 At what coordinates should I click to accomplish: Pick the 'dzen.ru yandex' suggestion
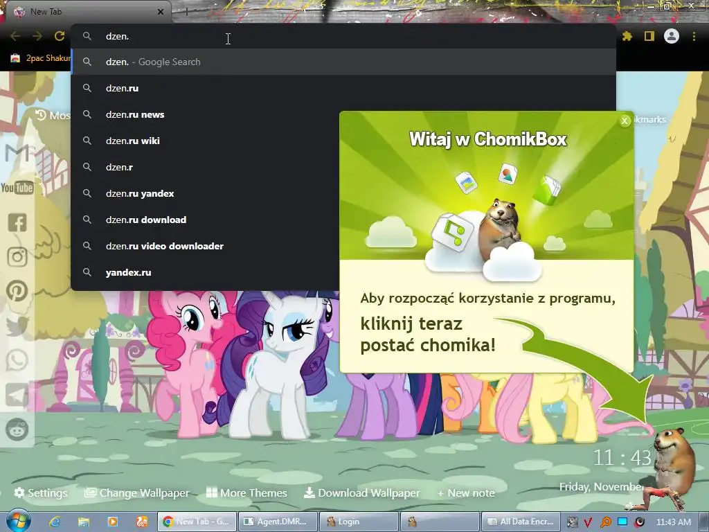pos(205,193)
